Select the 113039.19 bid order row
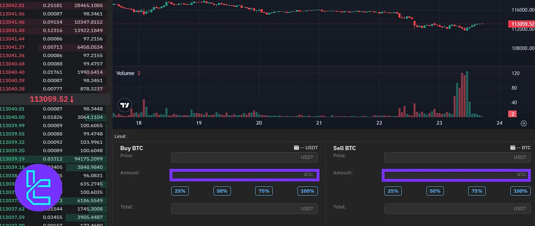 click(x=53, y=159)
